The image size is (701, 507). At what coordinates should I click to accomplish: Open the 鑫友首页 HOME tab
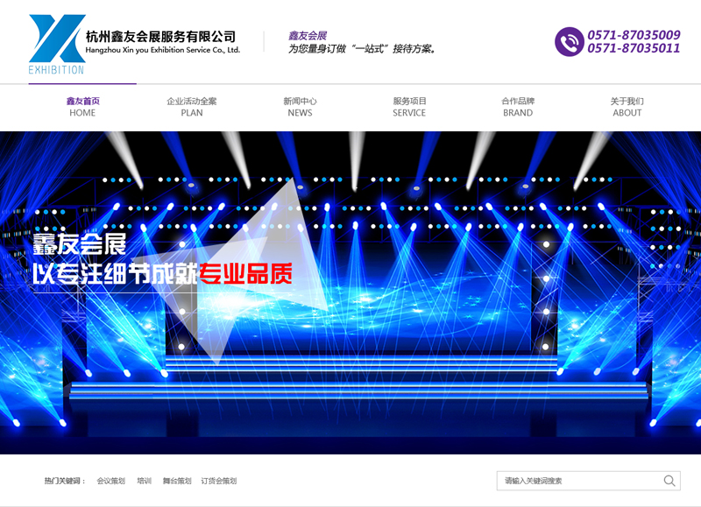[82, 107]
